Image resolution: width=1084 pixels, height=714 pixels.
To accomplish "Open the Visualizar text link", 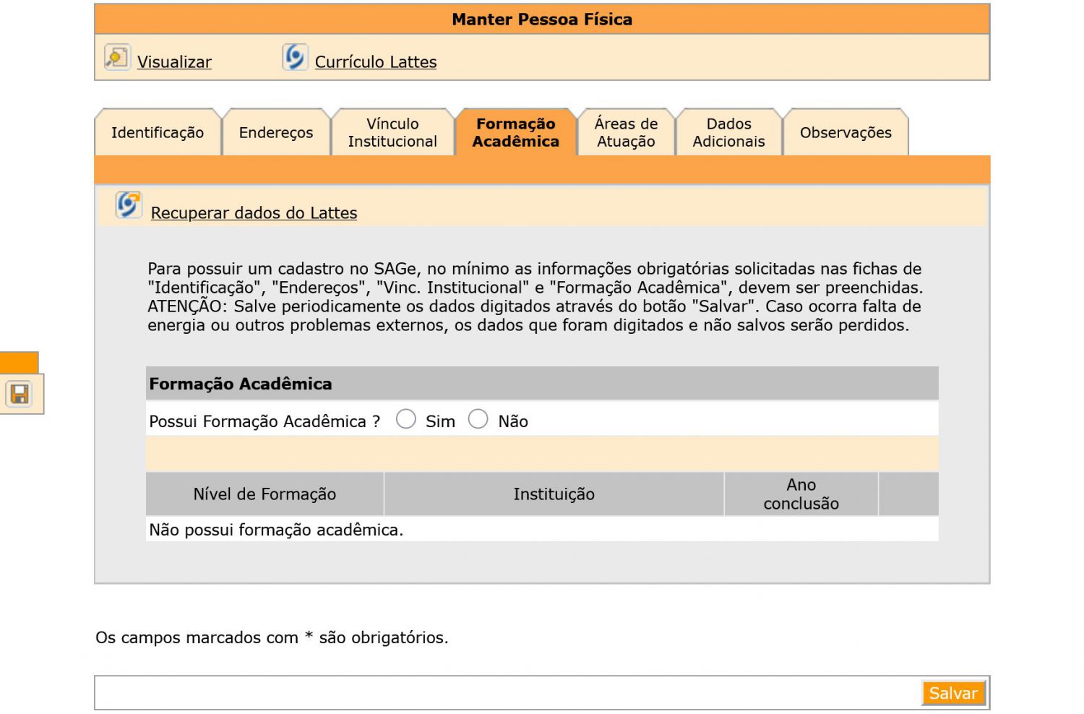I will pyautogui.click(x=174, y=62).
